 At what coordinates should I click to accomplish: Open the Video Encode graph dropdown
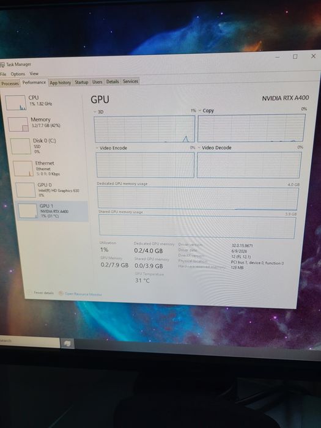tap(97, 148)
